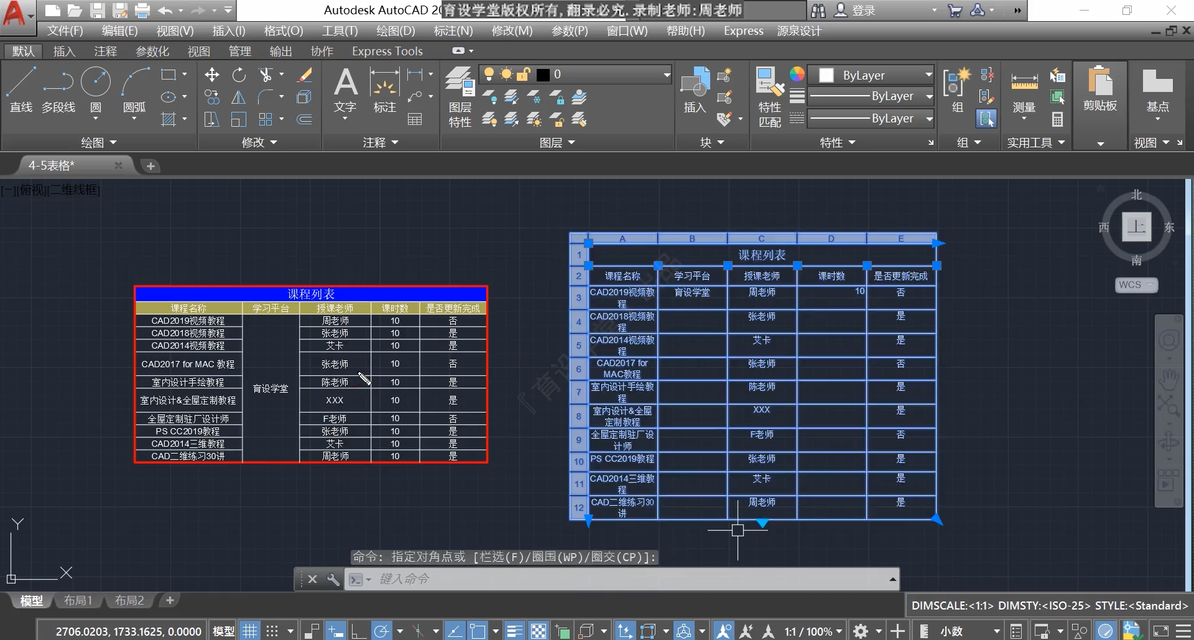The width and height of the screenshot is (1194, 640).
Task: Click the add layout plus button
Action: tap(170, 600)
